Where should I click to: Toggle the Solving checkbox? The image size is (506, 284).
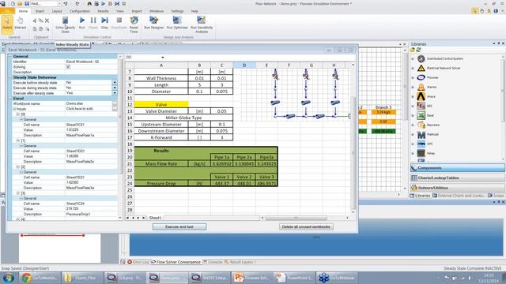(68, 66)
